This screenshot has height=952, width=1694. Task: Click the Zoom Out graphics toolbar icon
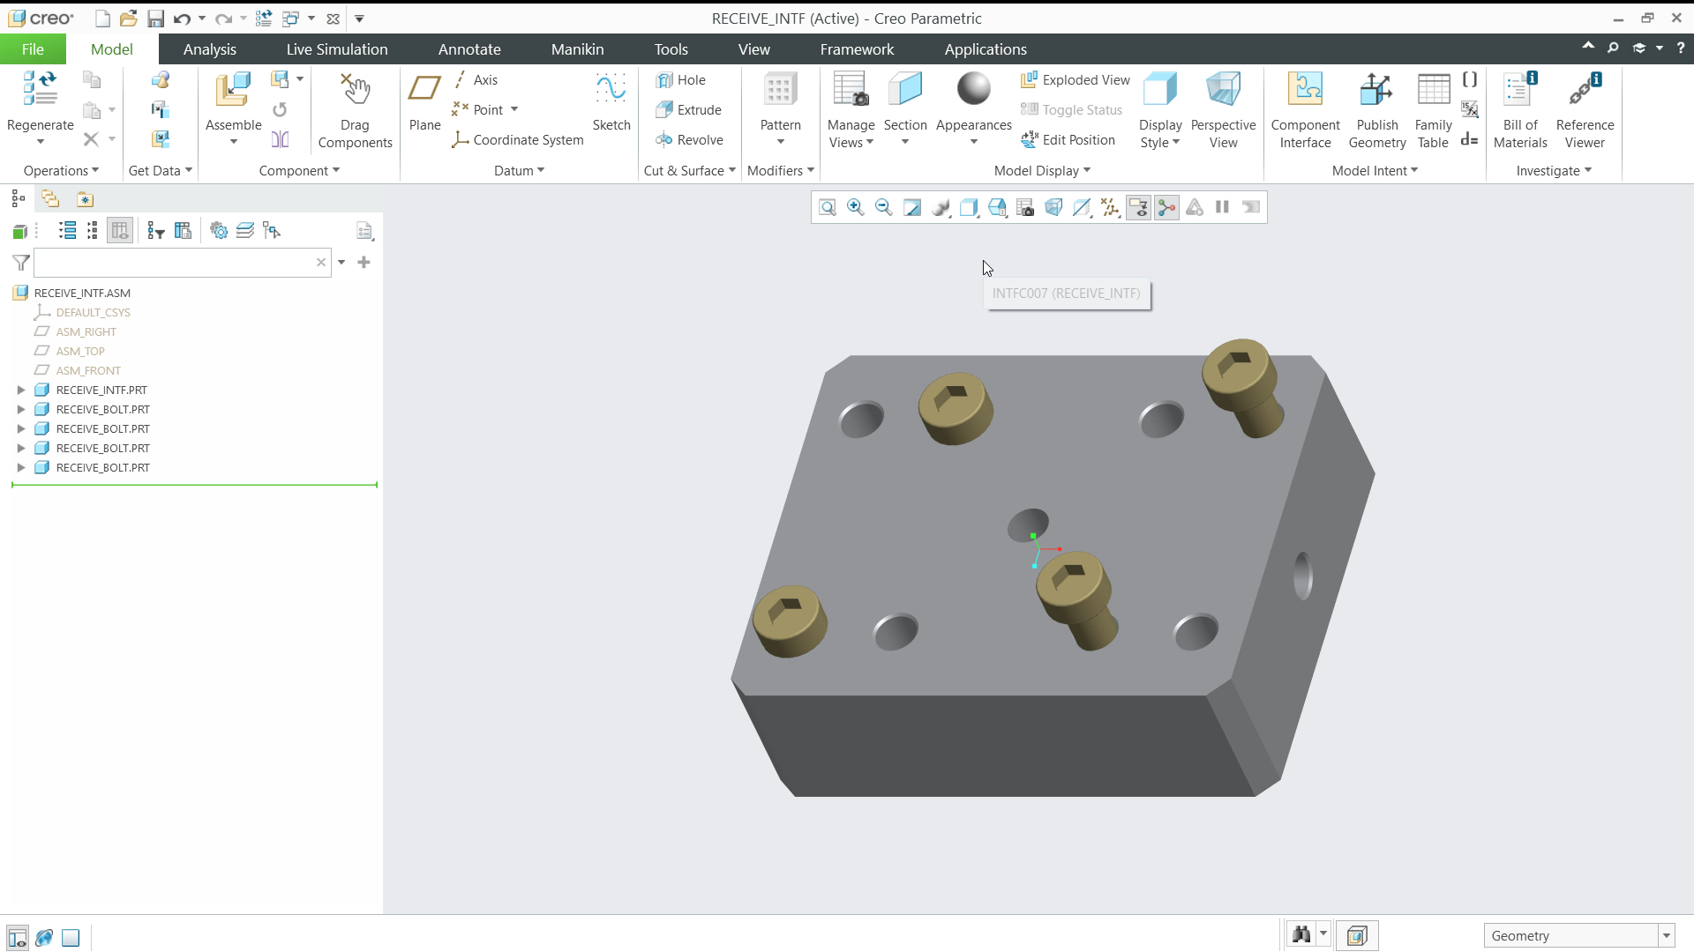point(883,207)
